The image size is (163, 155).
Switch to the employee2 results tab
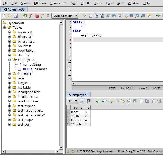80,95
